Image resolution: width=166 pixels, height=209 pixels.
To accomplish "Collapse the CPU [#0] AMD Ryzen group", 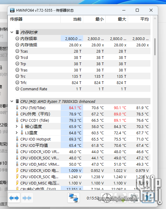I will 12,101.
